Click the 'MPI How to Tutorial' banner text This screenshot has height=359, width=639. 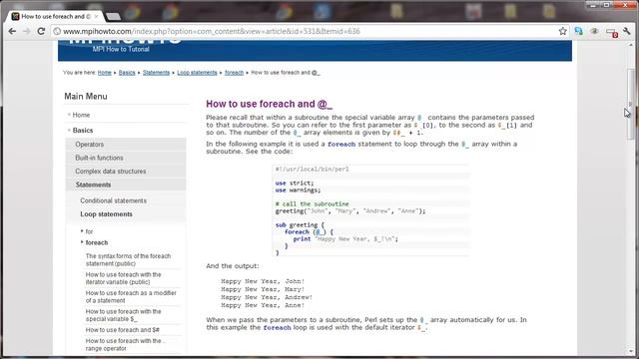pos(121,49)
